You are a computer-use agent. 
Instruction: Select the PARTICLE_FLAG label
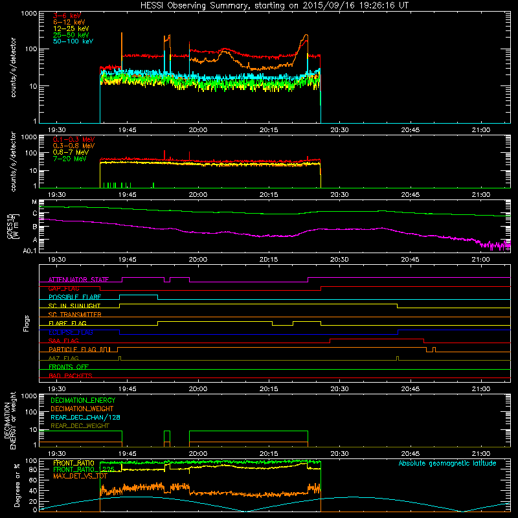click(x=73, y=350)
